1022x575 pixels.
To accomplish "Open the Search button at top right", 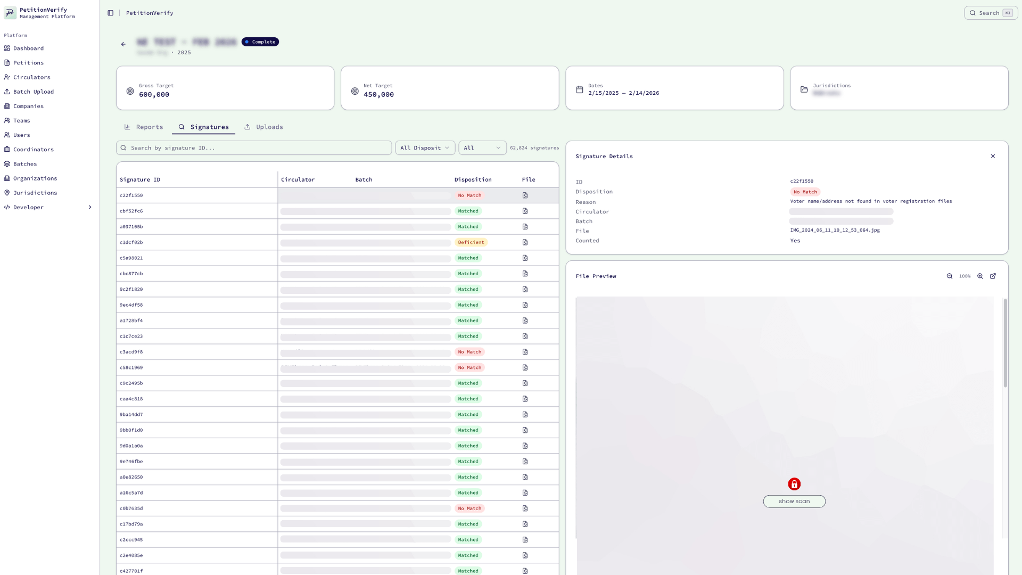I will click(x=991, y=13).
